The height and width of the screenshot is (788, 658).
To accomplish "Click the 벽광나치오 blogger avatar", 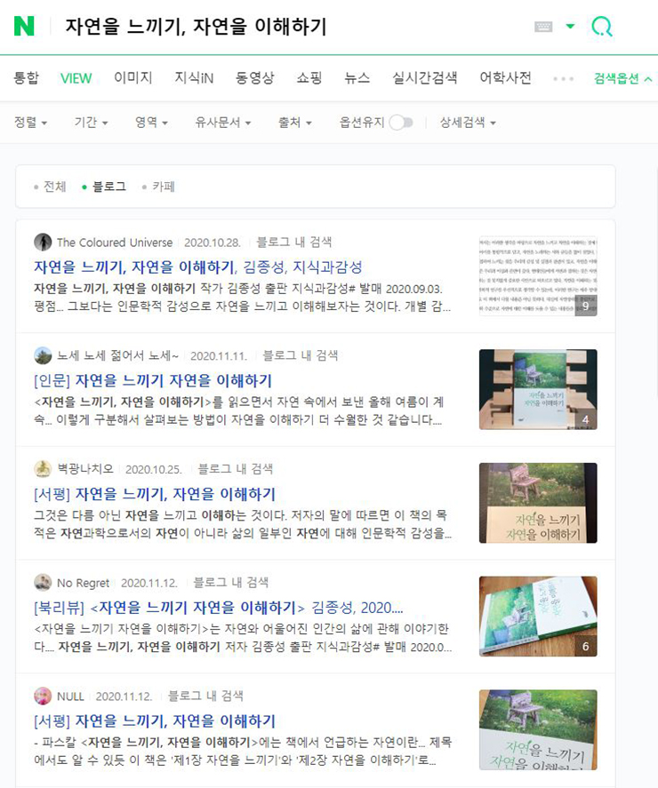I will coord(43,469).
